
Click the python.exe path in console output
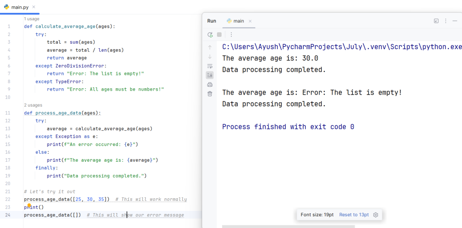(342, 47)
